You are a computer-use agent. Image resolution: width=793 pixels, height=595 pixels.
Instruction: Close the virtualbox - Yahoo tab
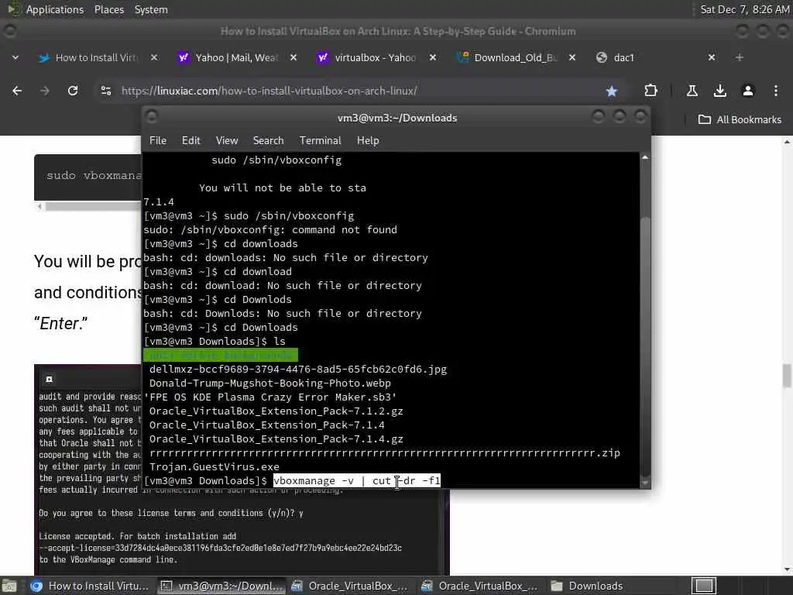click(x=433, y=57)
